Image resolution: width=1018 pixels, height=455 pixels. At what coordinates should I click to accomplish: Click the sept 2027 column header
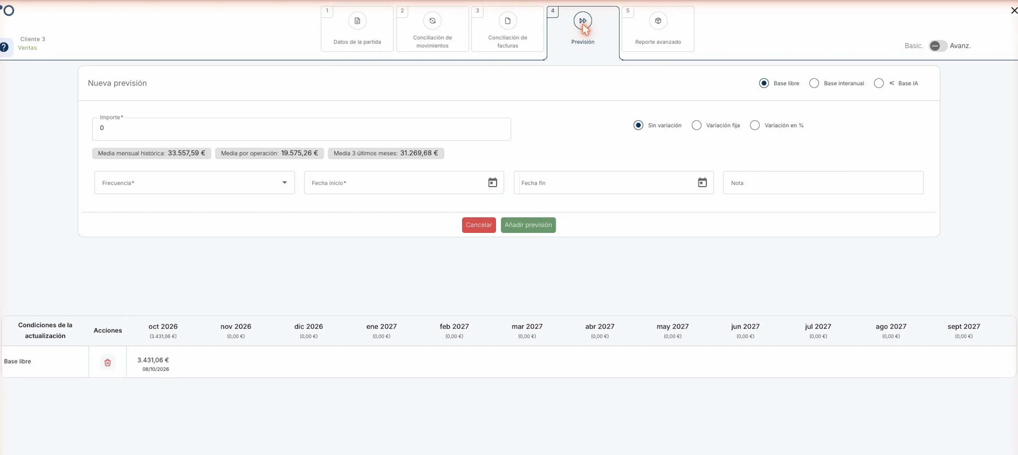point(963,331)
